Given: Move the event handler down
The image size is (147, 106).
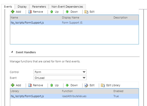Looking at the screenshot, I should (x=72, y=85).
